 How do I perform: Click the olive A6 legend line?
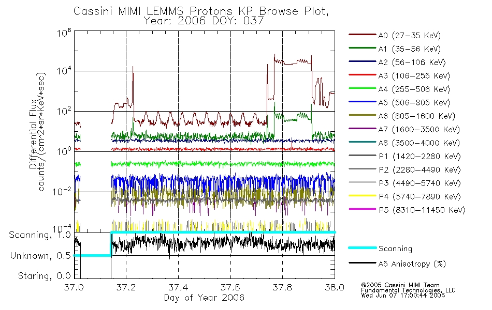(x=362, y=115)
